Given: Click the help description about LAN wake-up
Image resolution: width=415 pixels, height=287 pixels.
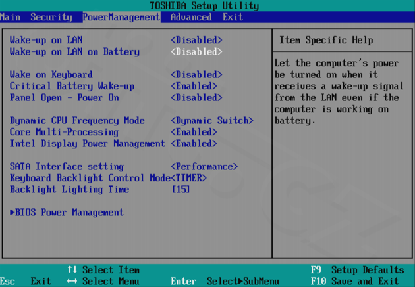Looking at the screenshot, I should click(x=339, y=92).
